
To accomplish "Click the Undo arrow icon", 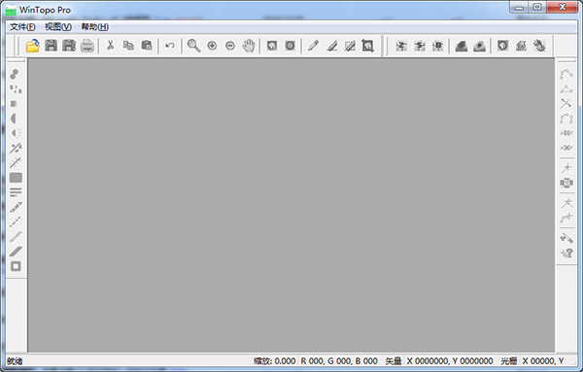I will pos(170,46).
